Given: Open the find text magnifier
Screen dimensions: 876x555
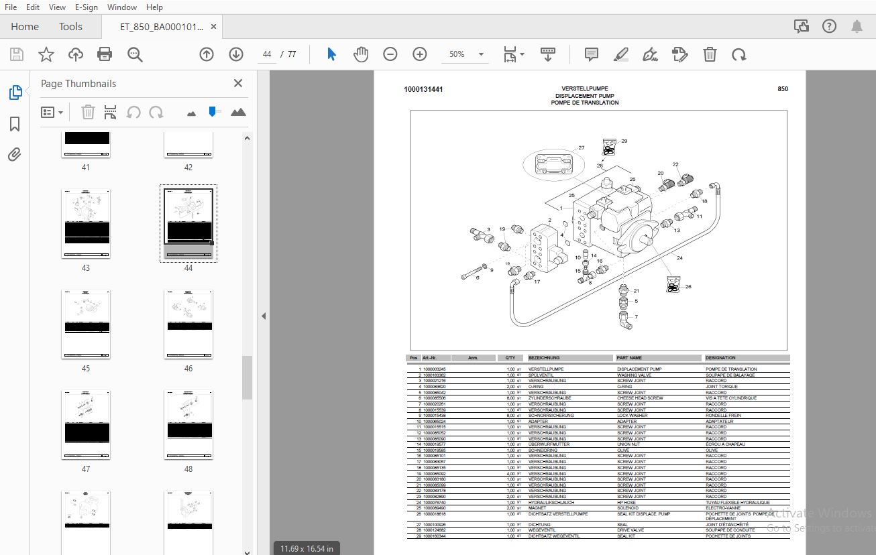Looking at the screenshot, I should (x=135, y=54).
